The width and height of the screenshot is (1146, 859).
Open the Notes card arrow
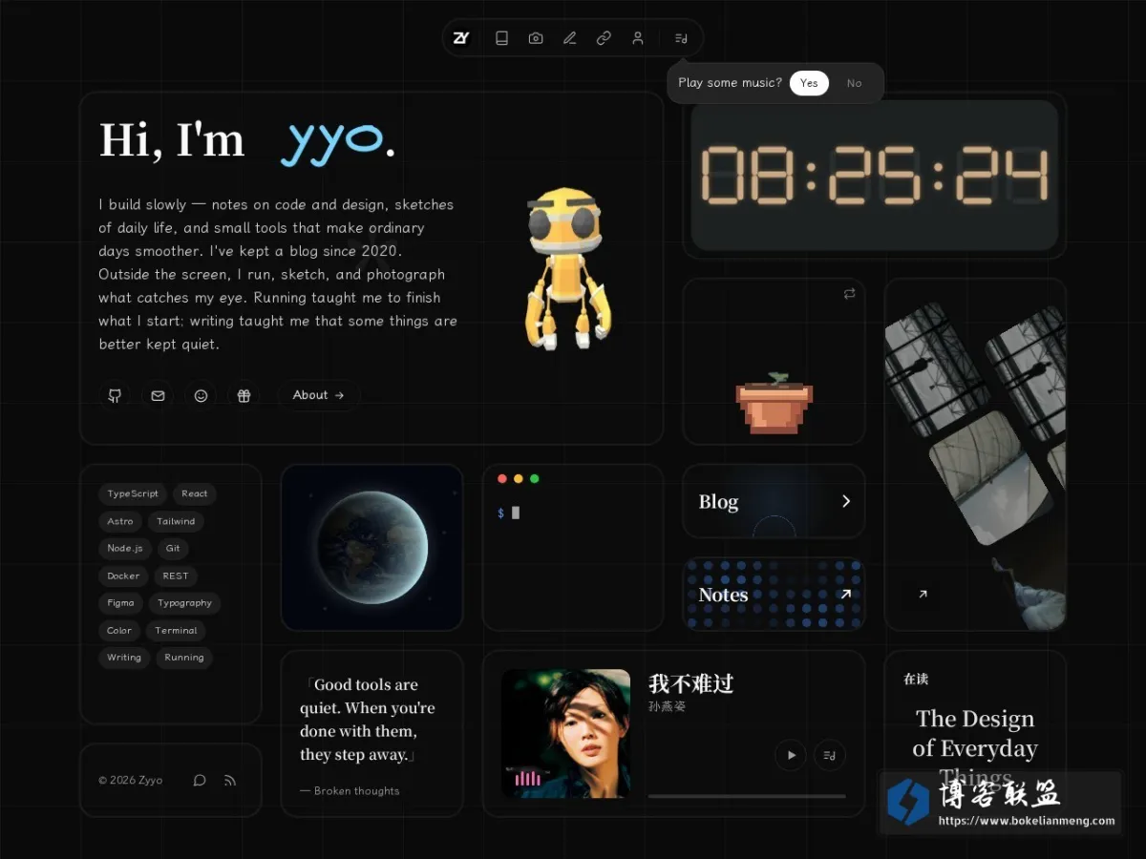click(x=845, y=595)
